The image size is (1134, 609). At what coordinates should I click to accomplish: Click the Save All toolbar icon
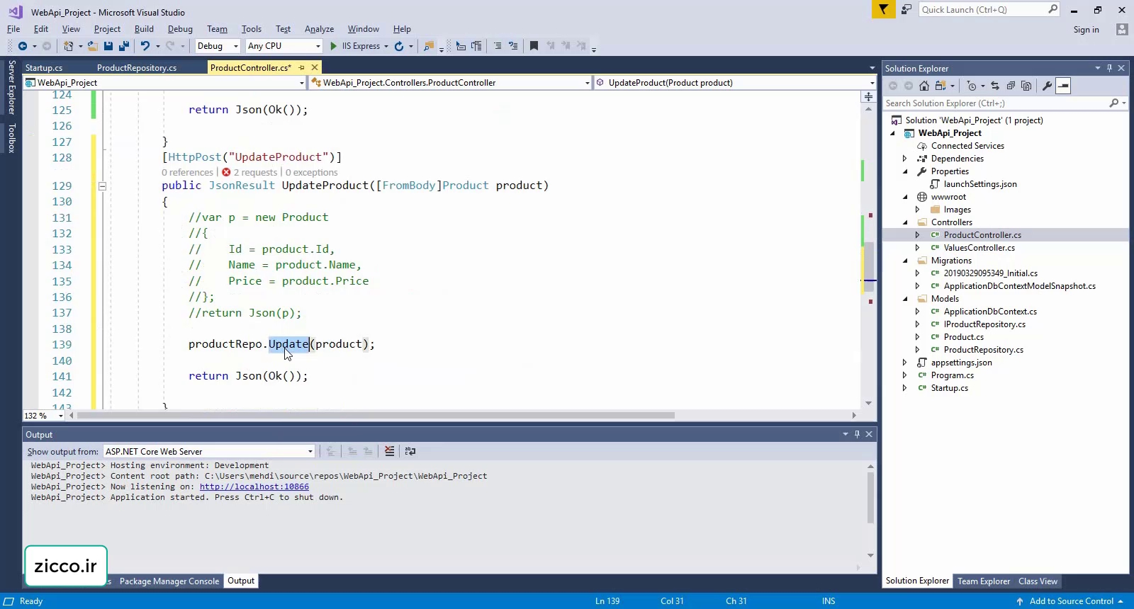(x=124, y=46)
